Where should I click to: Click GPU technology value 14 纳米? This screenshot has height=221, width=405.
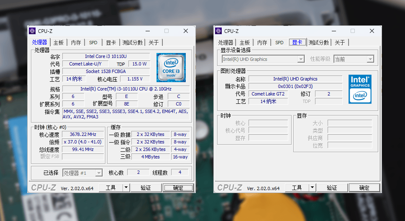[x=268, y=101]
